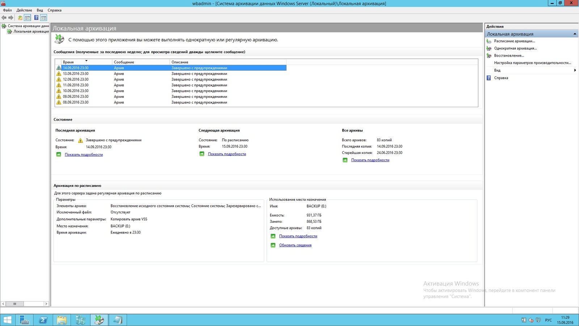
Task: Click green arrow icon under Следующая архивация
Action: coord(202,154)
